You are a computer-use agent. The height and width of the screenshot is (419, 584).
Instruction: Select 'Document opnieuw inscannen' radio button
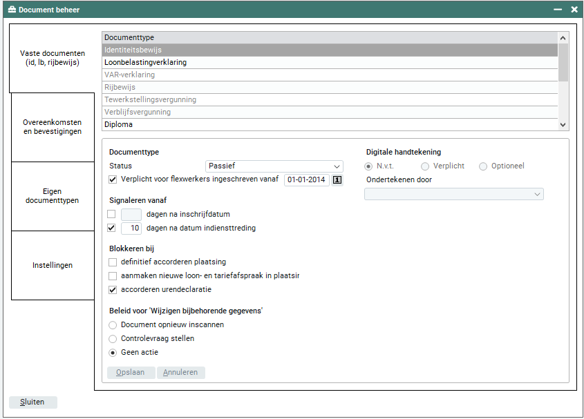113,324
